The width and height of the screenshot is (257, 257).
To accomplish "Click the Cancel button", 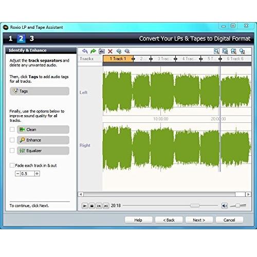I will [229, 220].
